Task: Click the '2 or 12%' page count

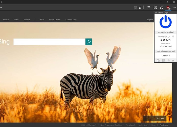Action: [x=165, y=40]
